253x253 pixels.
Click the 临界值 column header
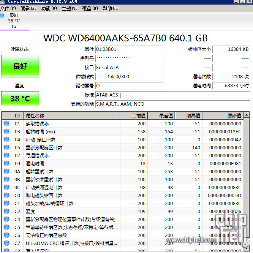click(189, 115)
